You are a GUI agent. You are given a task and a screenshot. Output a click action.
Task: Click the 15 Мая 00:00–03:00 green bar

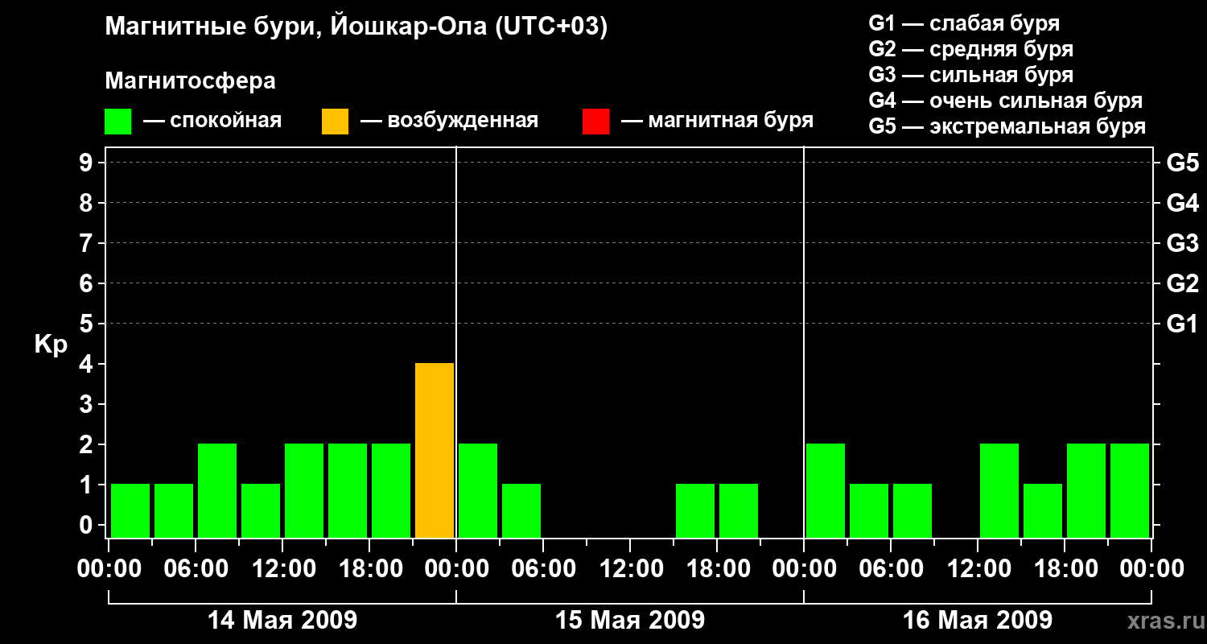[478, 490]
